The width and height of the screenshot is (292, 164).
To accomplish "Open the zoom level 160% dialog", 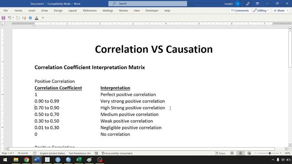I will (287, 153).
